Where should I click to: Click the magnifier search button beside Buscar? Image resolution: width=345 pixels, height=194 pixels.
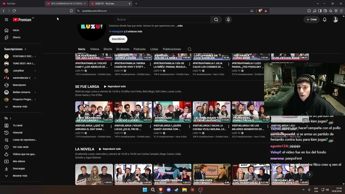click(216, 19)
